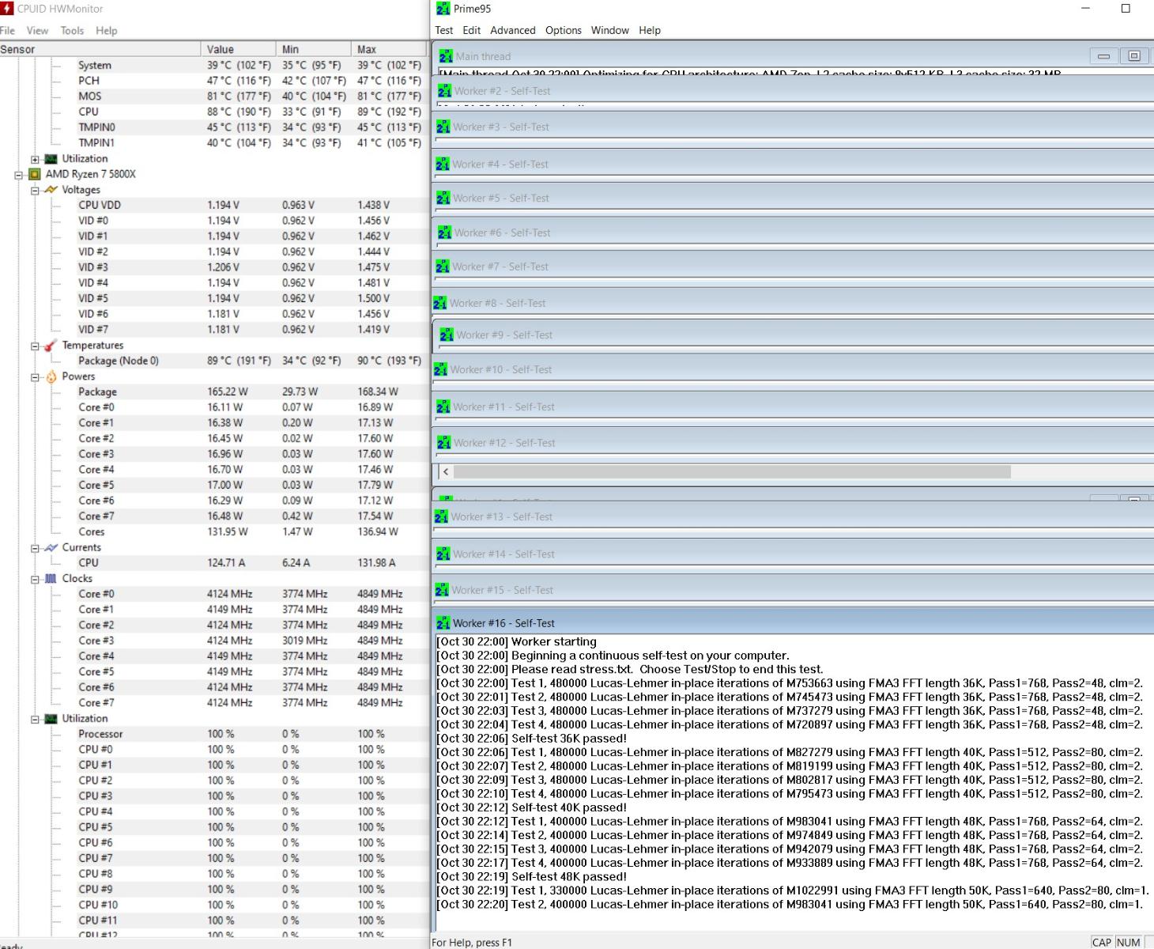Open the Prime95 Options menu
Screen dimensions: 1154x949
564,30
